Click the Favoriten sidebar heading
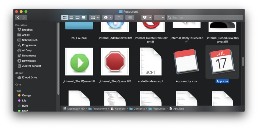The width and height of the screenshot is (258, 129). click(21, 25)
